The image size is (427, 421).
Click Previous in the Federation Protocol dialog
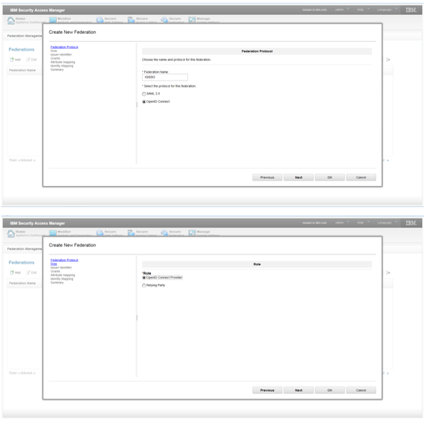pyautogui.click(x=267, y=177)
